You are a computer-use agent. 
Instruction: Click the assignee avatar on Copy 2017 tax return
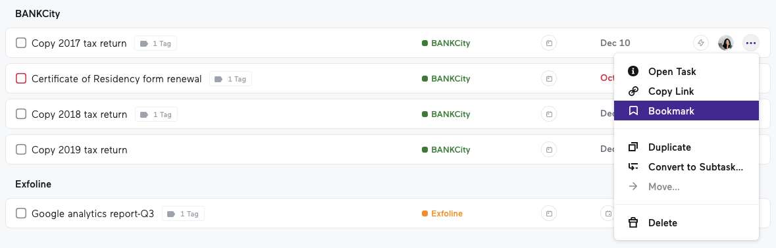pyautogui.click(x=726, y=43)
